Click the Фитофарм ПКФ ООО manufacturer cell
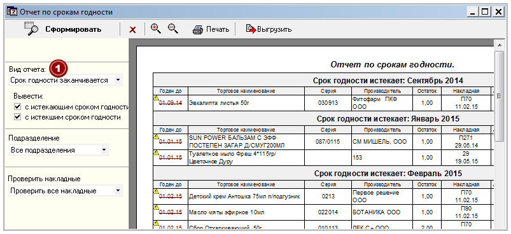This screenshot has height=234, width=511. pos(382,103)
